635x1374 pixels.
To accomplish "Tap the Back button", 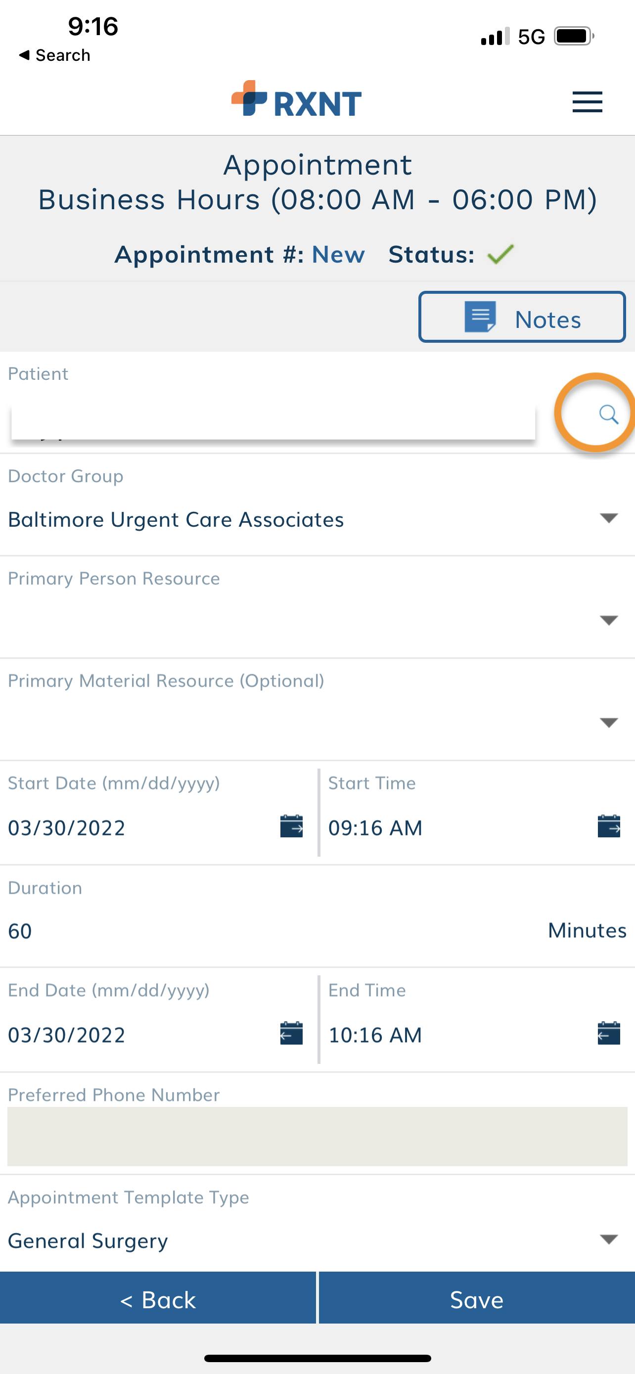I will coord(158,1300).
